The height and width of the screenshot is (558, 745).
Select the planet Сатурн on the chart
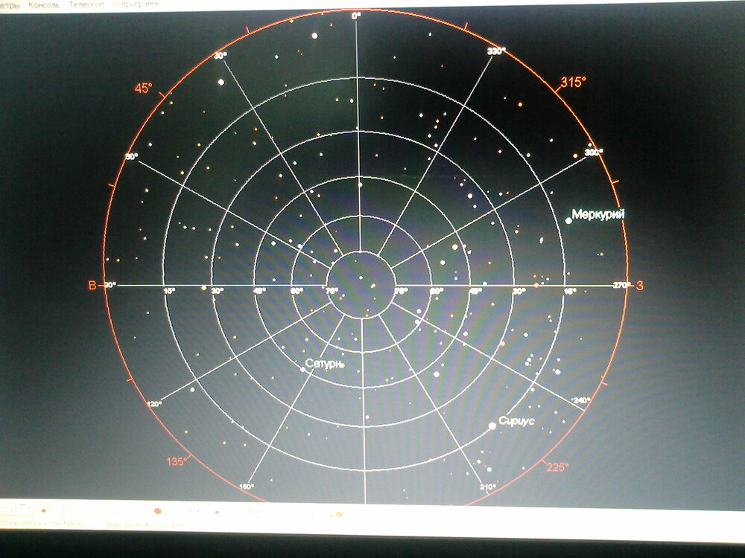(303, 369)
